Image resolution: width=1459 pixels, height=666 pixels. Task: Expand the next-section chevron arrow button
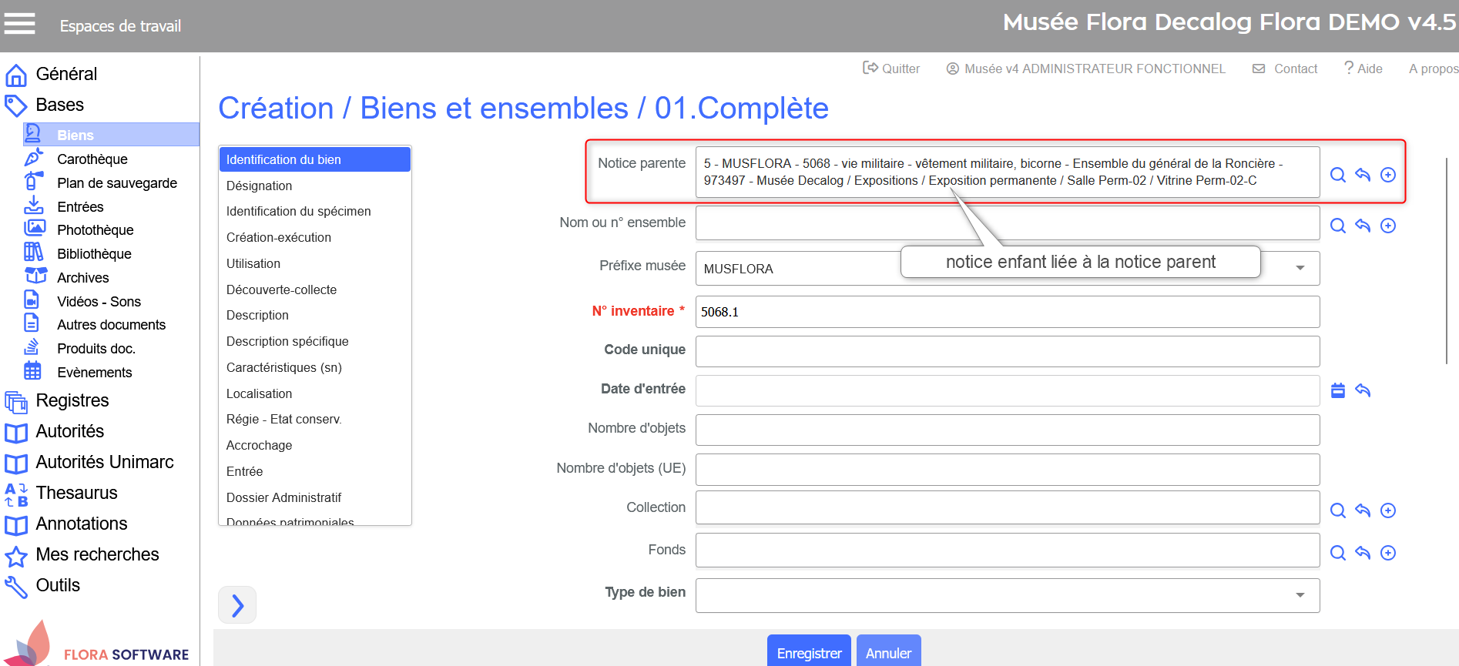pos(237,605)
